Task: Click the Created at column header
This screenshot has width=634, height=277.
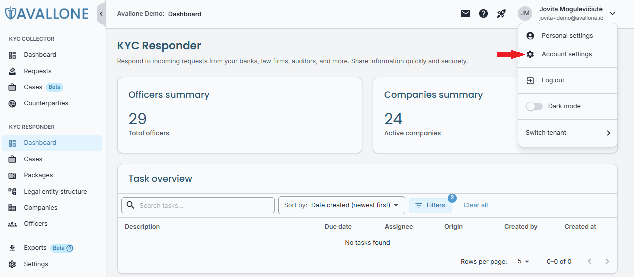Action: click(580, 227)
